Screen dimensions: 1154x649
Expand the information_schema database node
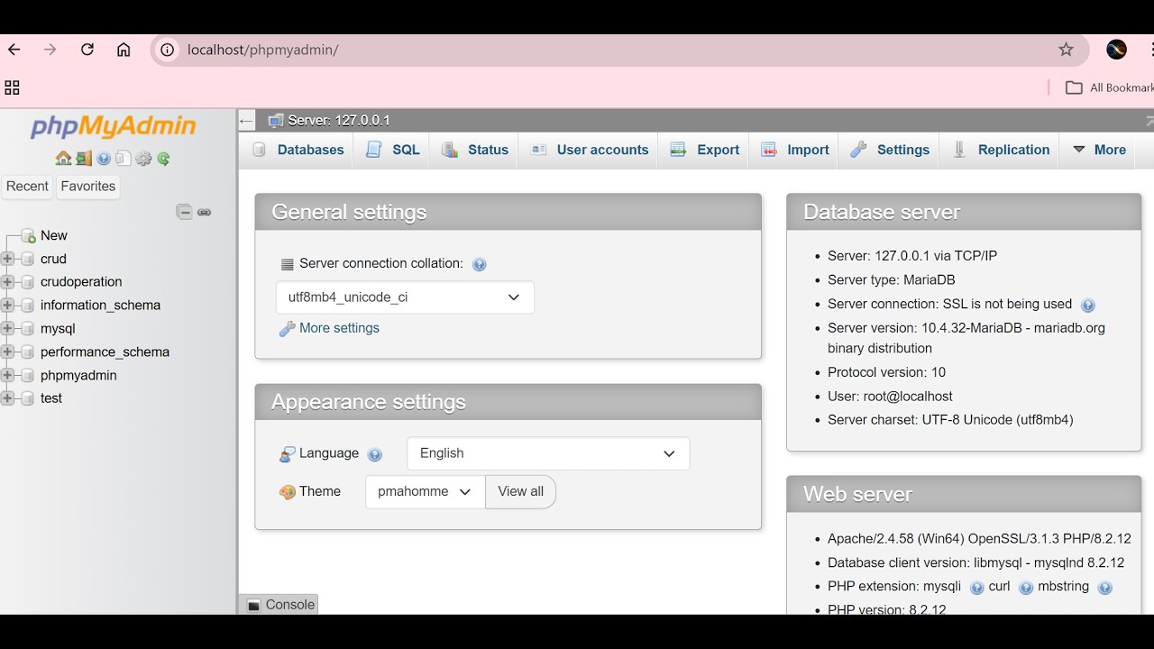click(8, 306)
